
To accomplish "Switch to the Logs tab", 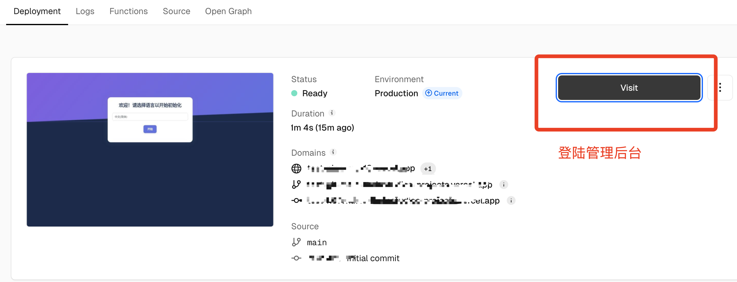I will (x=85, y=11).
